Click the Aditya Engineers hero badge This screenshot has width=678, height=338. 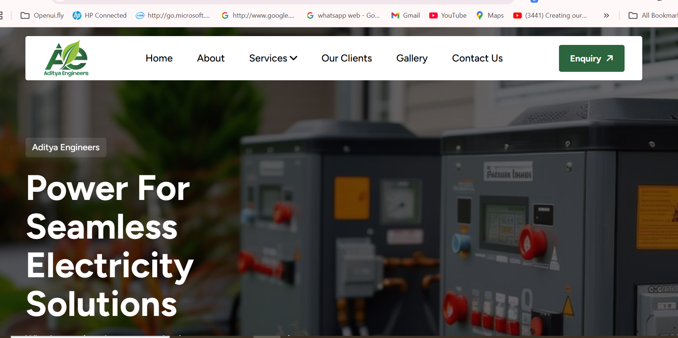pos(66,147)
